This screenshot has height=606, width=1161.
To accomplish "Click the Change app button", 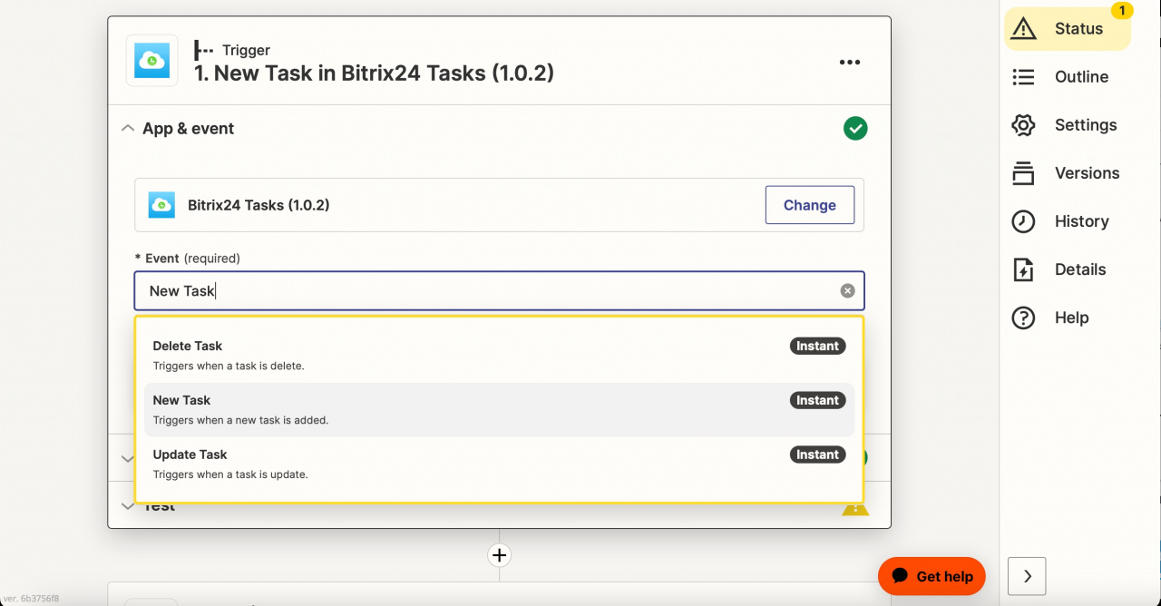I will pyautogui.click(x=810, y=205).
